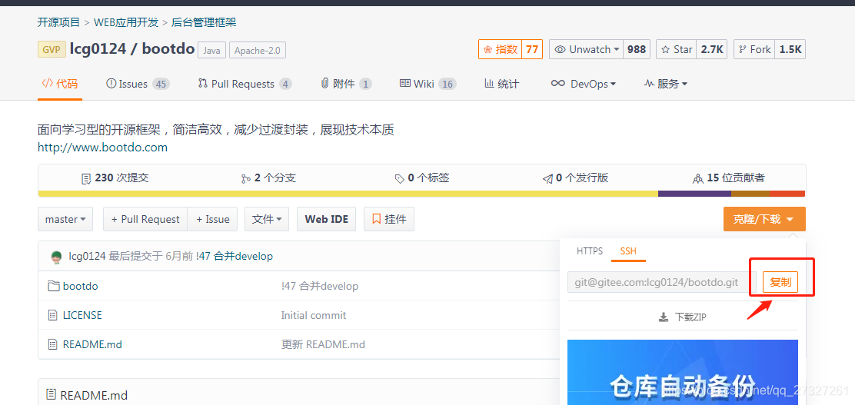Viewport: 855px width, 405px height.
Task: Switch to the Wiki tab
Action: coord(428,84)
